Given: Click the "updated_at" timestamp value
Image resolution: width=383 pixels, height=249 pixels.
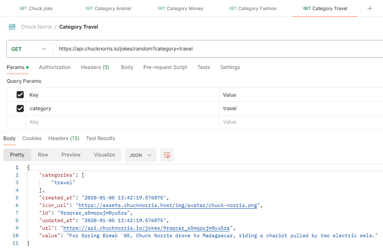Looking at the screenshot, I should 124,220.
